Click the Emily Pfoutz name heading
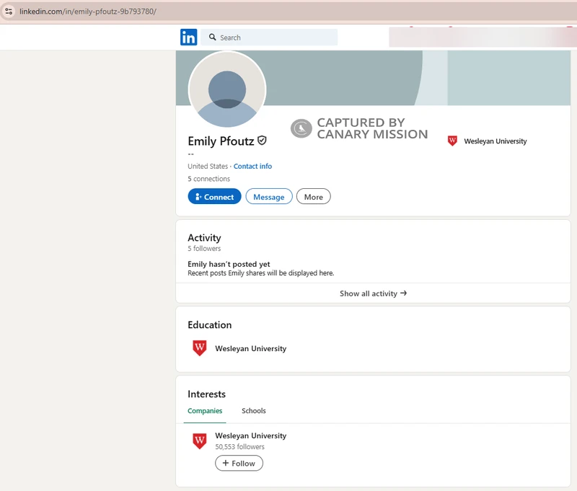This screenshot has height=491, width=577. tap(221, 141)
